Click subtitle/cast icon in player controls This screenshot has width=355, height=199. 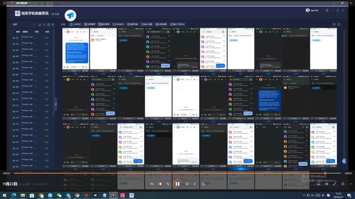[318, 184]
